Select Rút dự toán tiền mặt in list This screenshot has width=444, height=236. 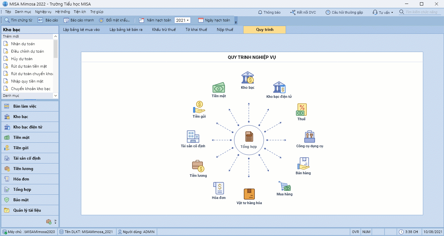(x=29, y=66)
